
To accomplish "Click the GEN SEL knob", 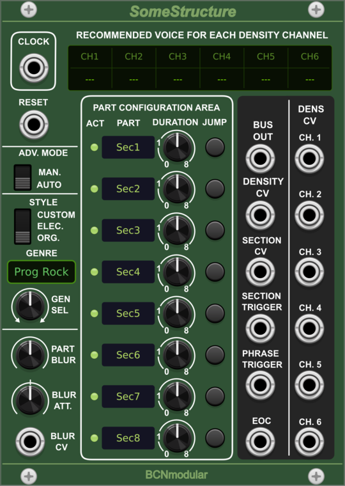I will click(30, 305).
